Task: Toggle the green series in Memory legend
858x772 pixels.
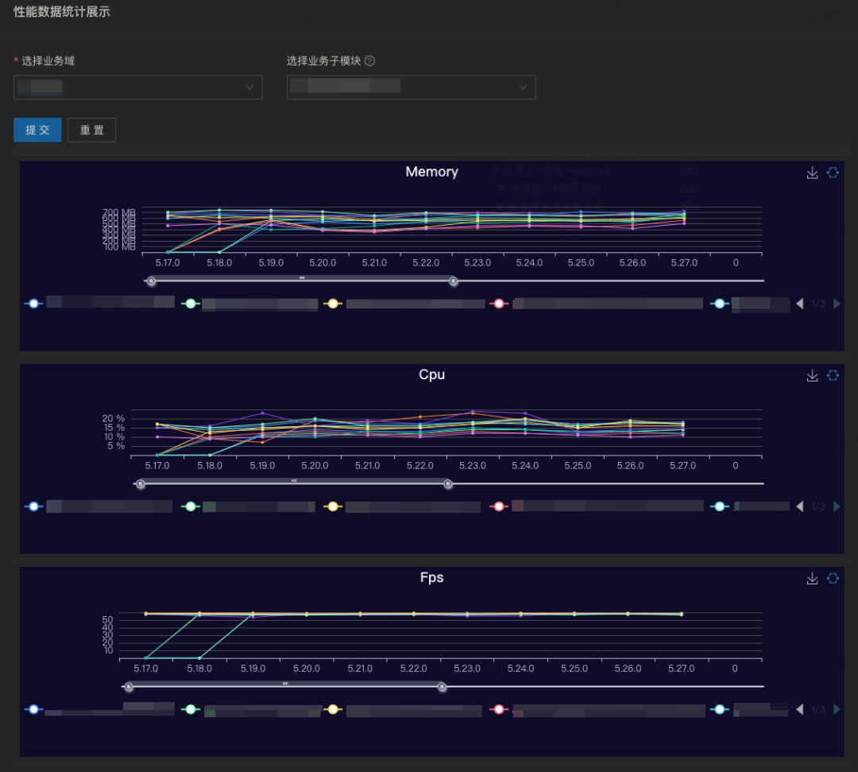Action: (x=191, y=304)
